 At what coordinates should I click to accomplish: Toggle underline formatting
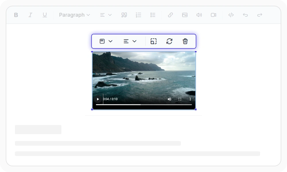point(45,15)
